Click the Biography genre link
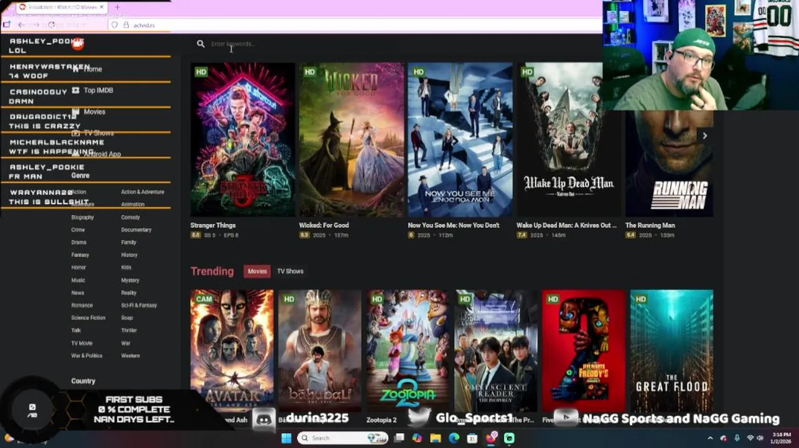The width and height of the screenshot is (799, 448). coord(82,218)
